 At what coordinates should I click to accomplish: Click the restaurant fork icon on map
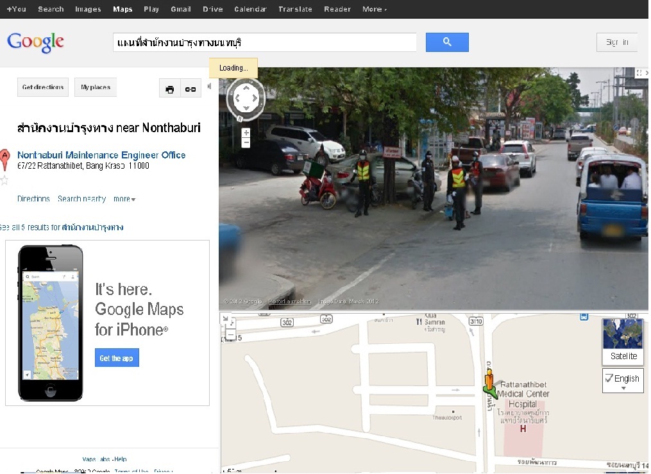point(419,322)
